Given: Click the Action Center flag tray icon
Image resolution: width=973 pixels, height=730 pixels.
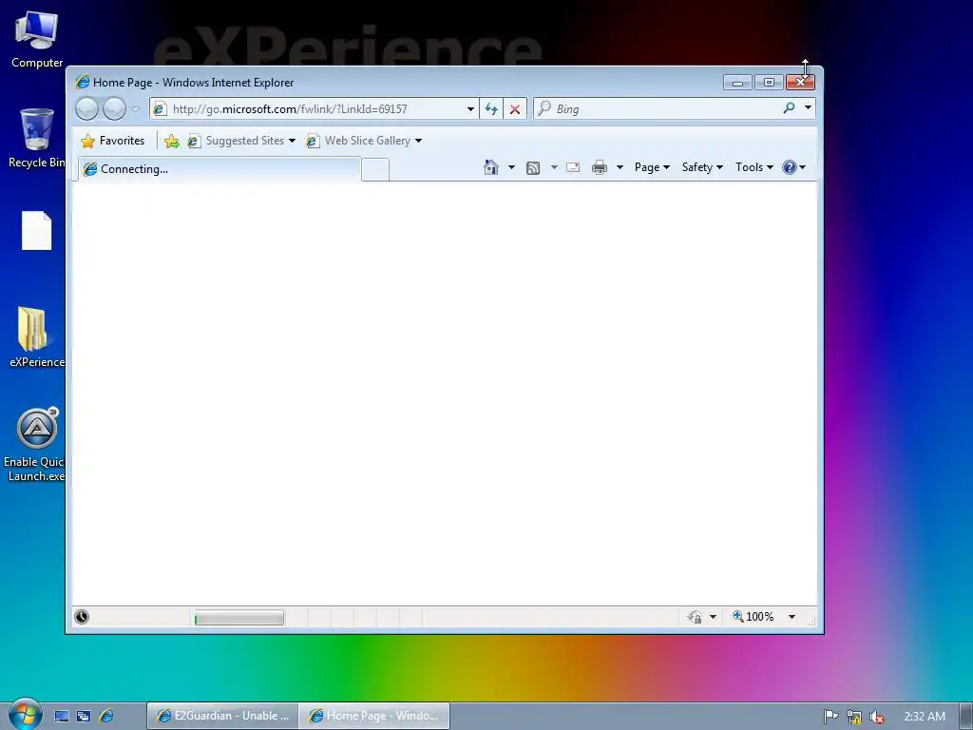Looking at the screenshot, I should [x=830, y=717].
